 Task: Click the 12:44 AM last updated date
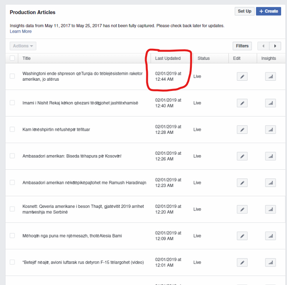[168, 76]
